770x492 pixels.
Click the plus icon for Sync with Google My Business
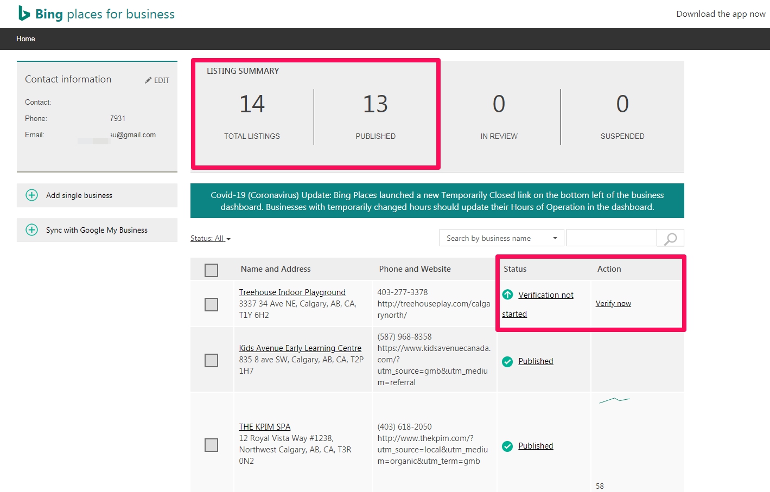32,230
